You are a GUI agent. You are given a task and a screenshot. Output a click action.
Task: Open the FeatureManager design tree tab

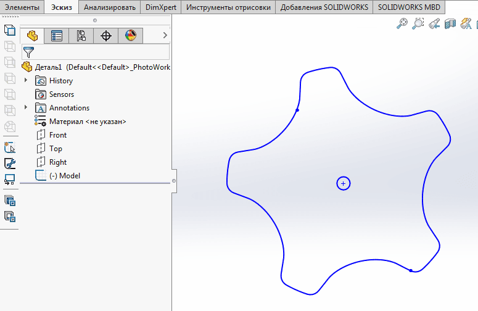tap(32, 36)
